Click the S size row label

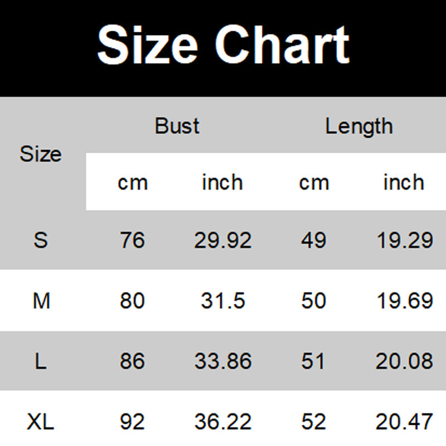[41, 240]
